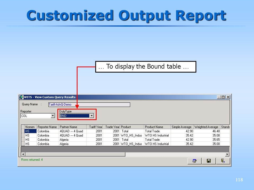Image resolution: width=254 pixels, height=190 pixels.
Task: Click the horizontal scrollbar thumb
Action: coord(75,154)
